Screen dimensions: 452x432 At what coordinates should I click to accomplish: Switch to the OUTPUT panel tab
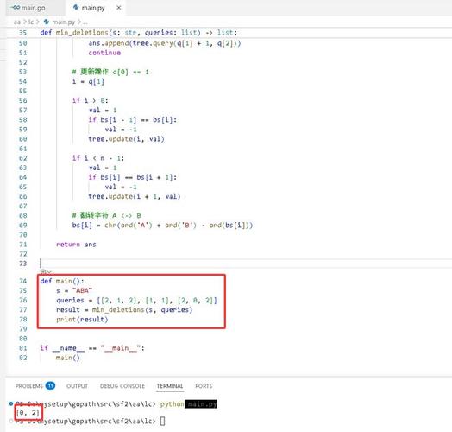pos(77,386)
